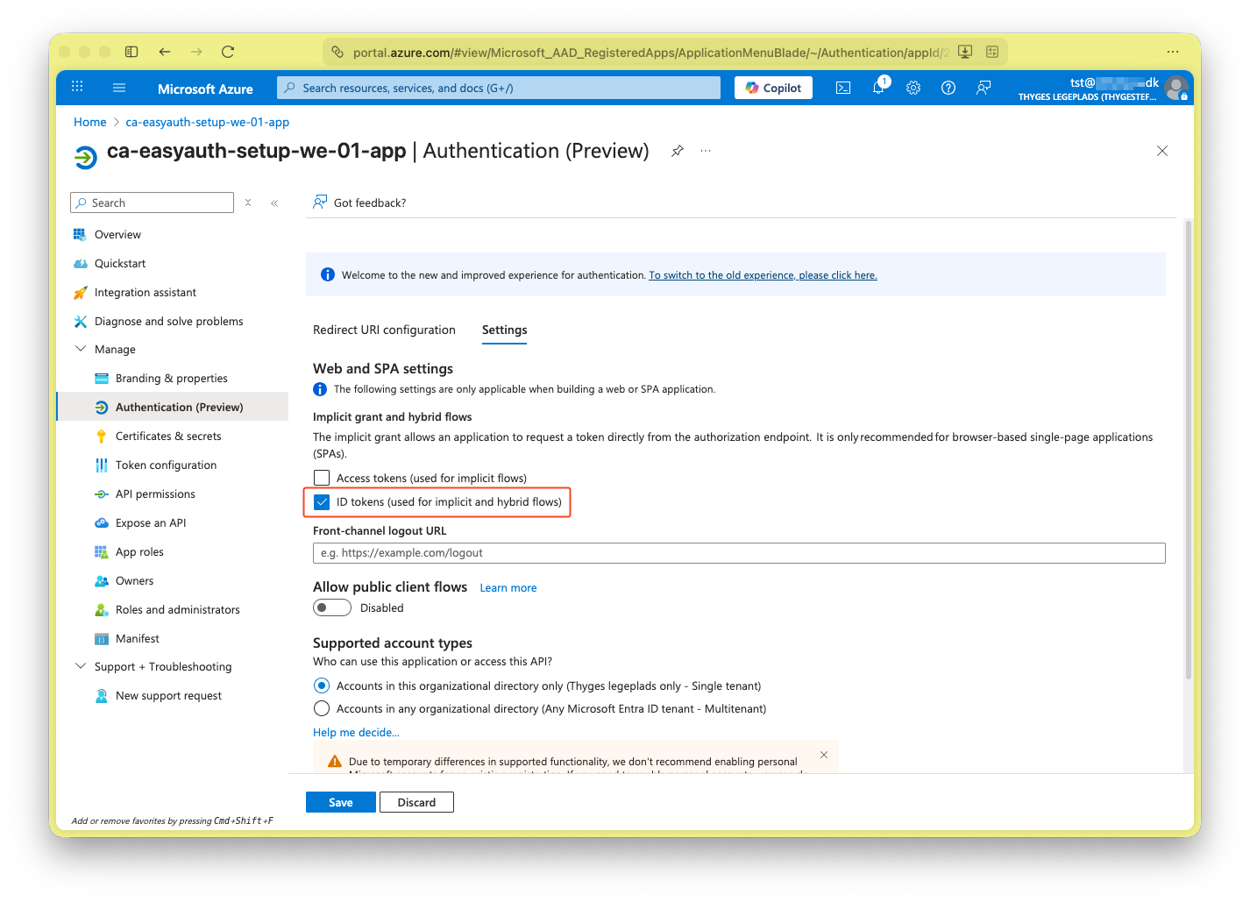
Task: Open the browser's more options menu
Action: click(x=1173, y=52)
